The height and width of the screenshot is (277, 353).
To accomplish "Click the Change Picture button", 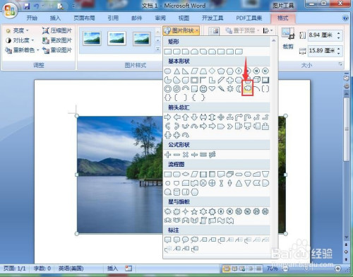I will tap(56, 40).
